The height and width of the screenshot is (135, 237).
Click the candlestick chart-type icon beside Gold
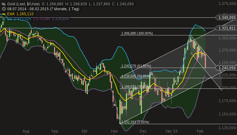tap(4, 4)
